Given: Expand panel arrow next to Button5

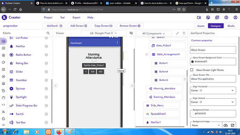Looking at the screenshot, I should 185,79.
